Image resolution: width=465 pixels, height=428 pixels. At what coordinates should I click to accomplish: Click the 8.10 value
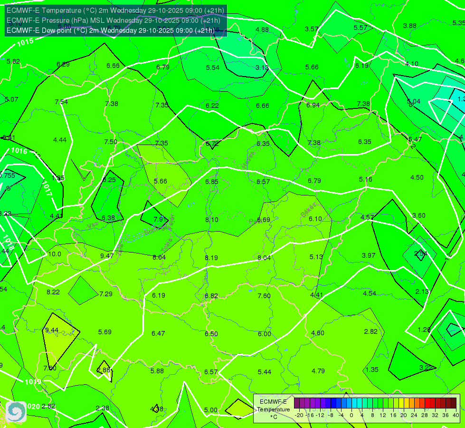click(x=212, y=220)
